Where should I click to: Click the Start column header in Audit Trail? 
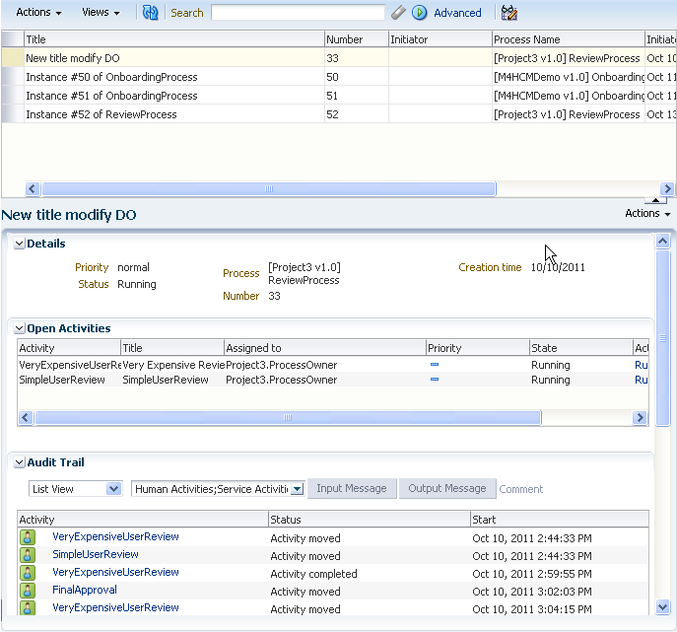560,520
